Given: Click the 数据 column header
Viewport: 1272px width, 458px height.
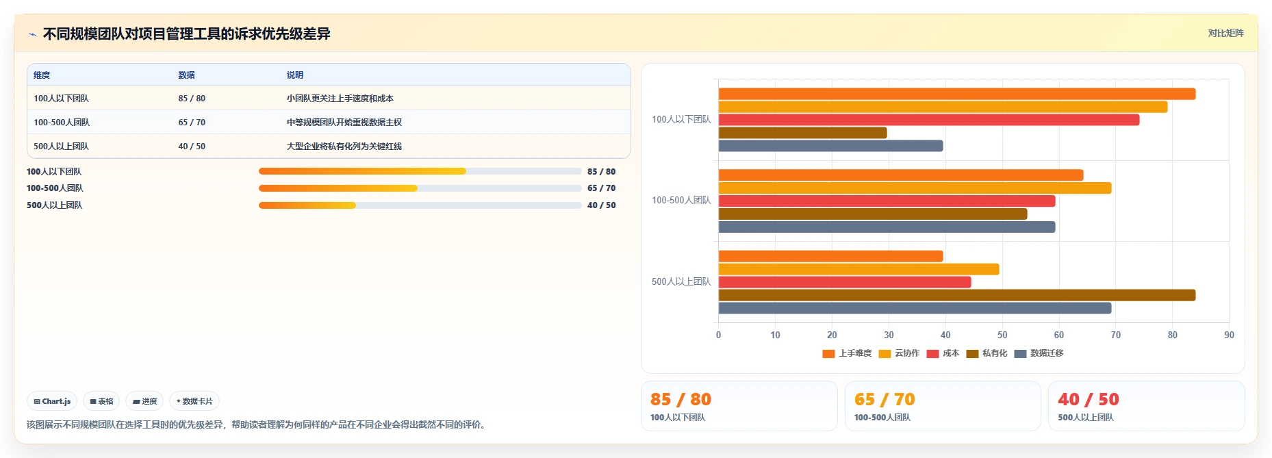Looking at the screenshot, I should [x=186, y=75].
